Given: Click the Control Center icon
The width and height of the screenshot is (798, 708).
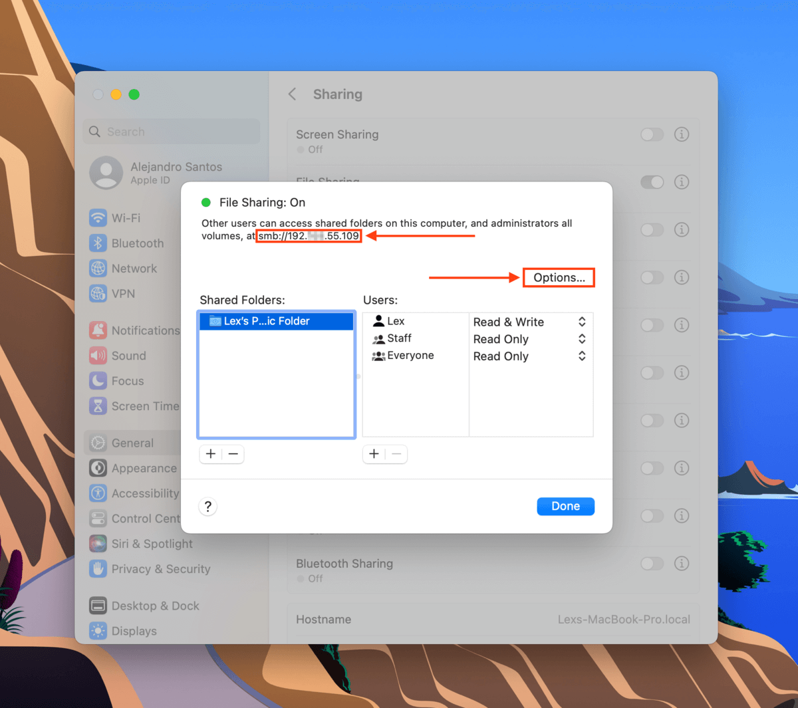Looking at the screenshot, I should coord(98,519).
